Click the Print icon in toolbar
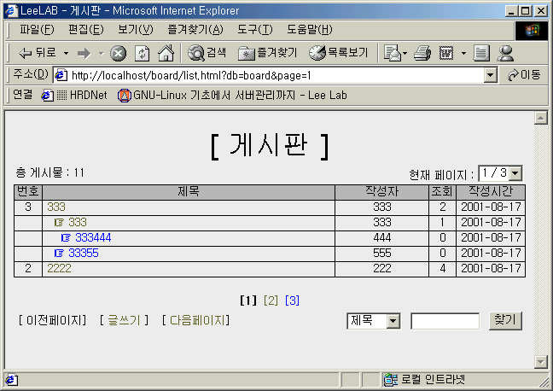553x391 pixels. pos(422,53)
